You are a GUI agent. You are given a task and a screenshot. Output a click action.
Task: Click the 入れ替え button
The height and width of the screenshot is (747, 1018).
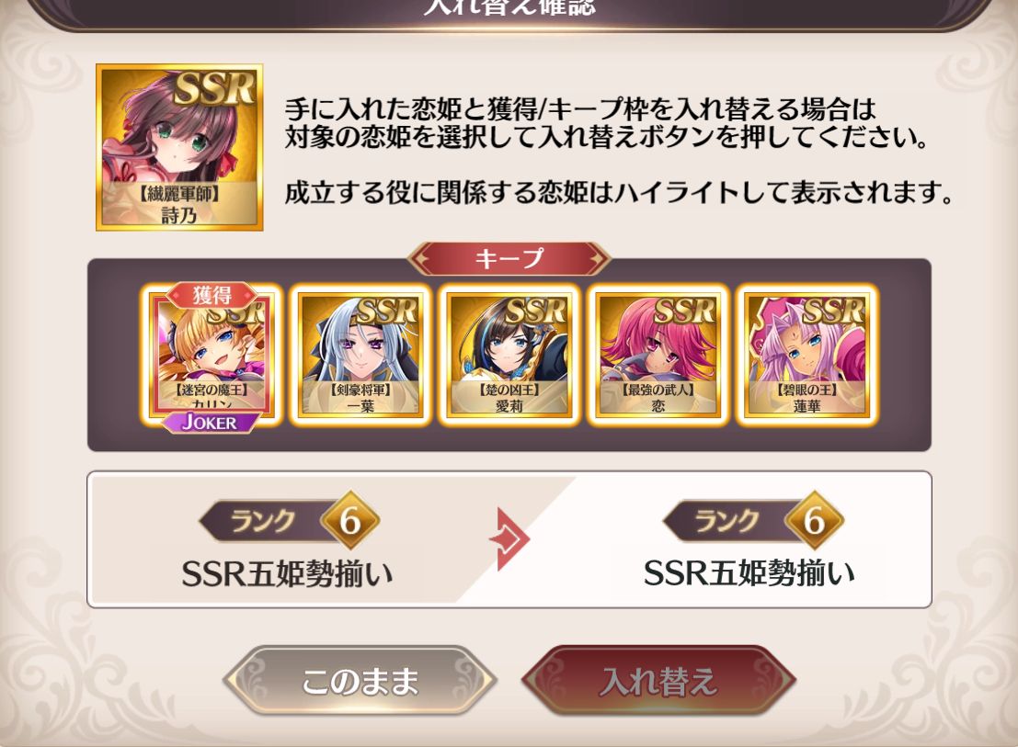[x=658, y=681]
